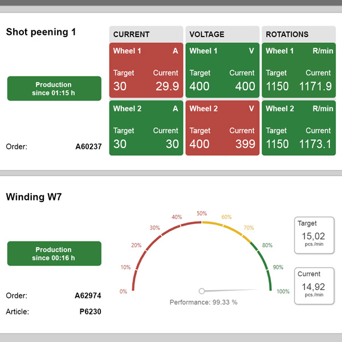Click the gauge needle pivot circle
This screenshot has width=342, height=342.
tap(202, 291)
